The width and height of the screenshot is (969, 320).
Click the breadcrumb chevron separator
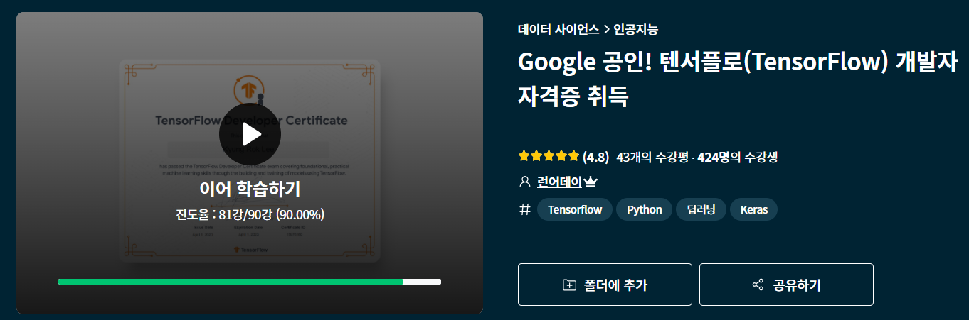coord(606,30)
